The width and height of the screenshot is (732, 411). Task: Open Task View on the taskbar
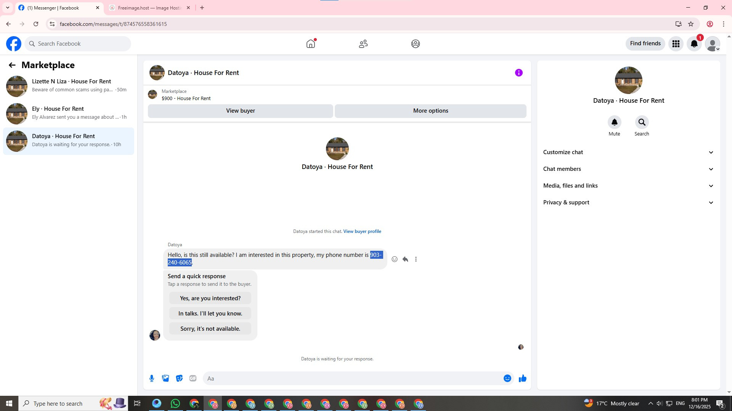click(137, 403)
